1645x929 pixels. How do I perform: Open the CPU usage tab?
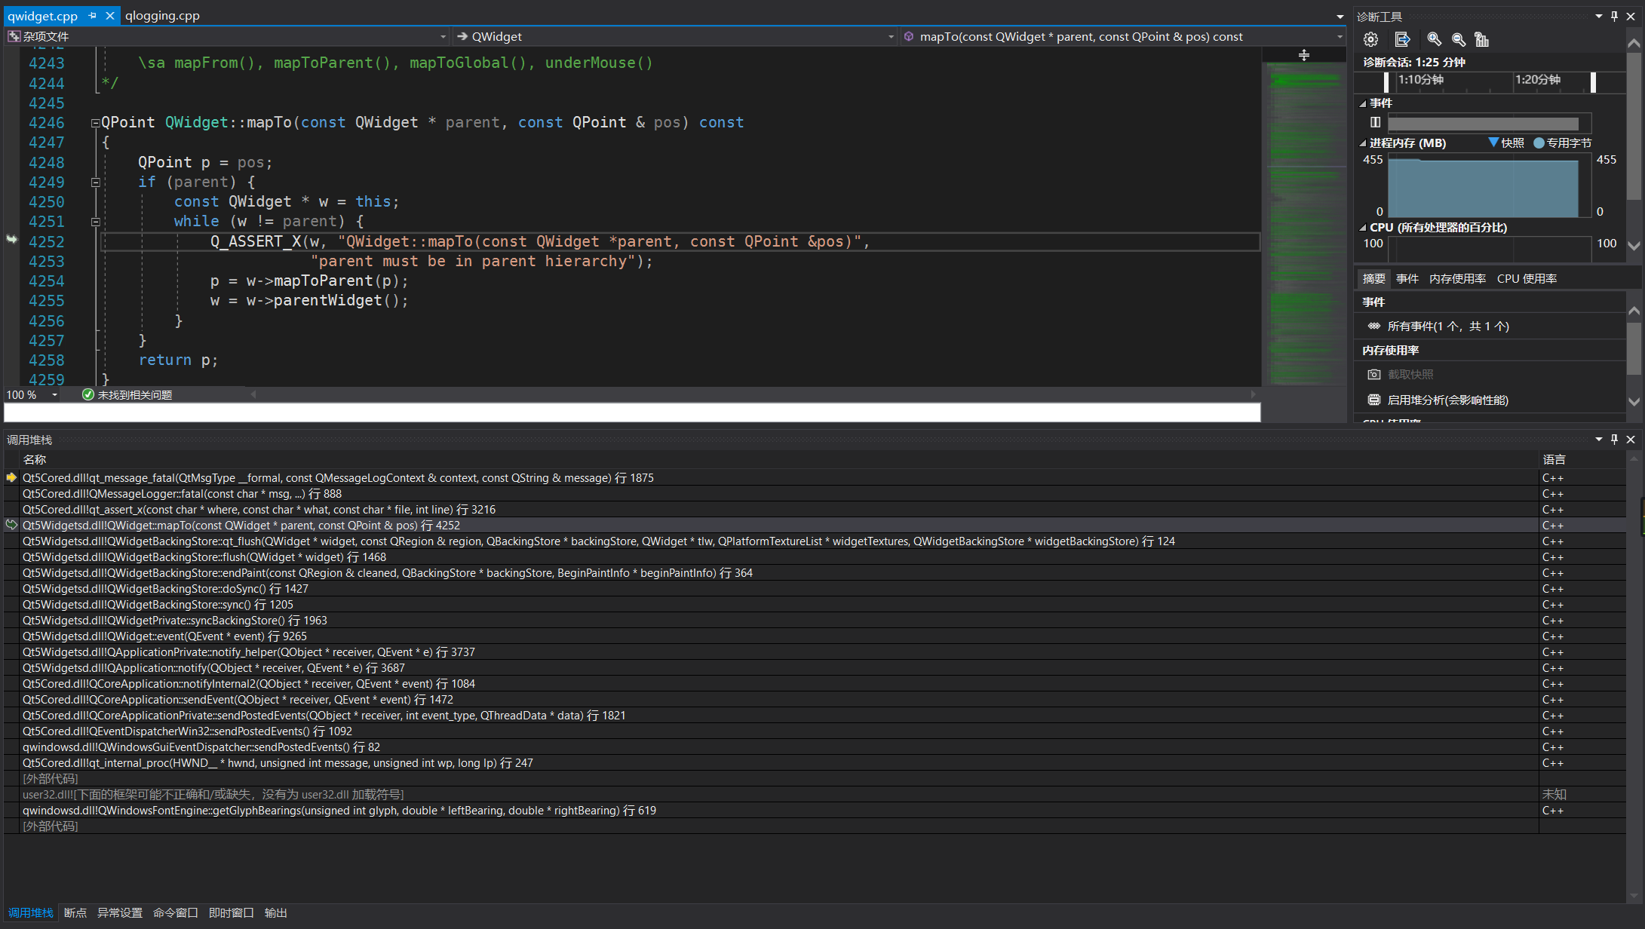(1527, 279)
